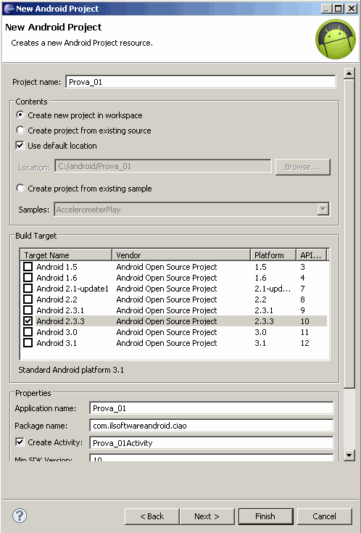
Task: Sort by Platform column header
Action: 273,255
